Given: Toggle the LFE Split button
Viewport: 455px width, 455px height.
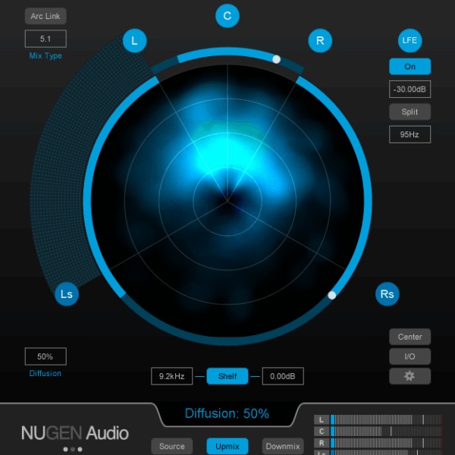Looking at the screenshot, I should (x=409, y=111).
